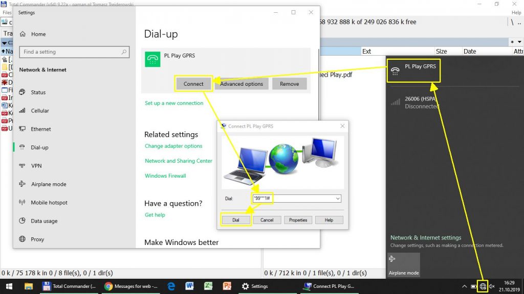Click the Data usage pie icon
Image resolution: width=524 pixels, height=294 pixels.
click(22, 220)
